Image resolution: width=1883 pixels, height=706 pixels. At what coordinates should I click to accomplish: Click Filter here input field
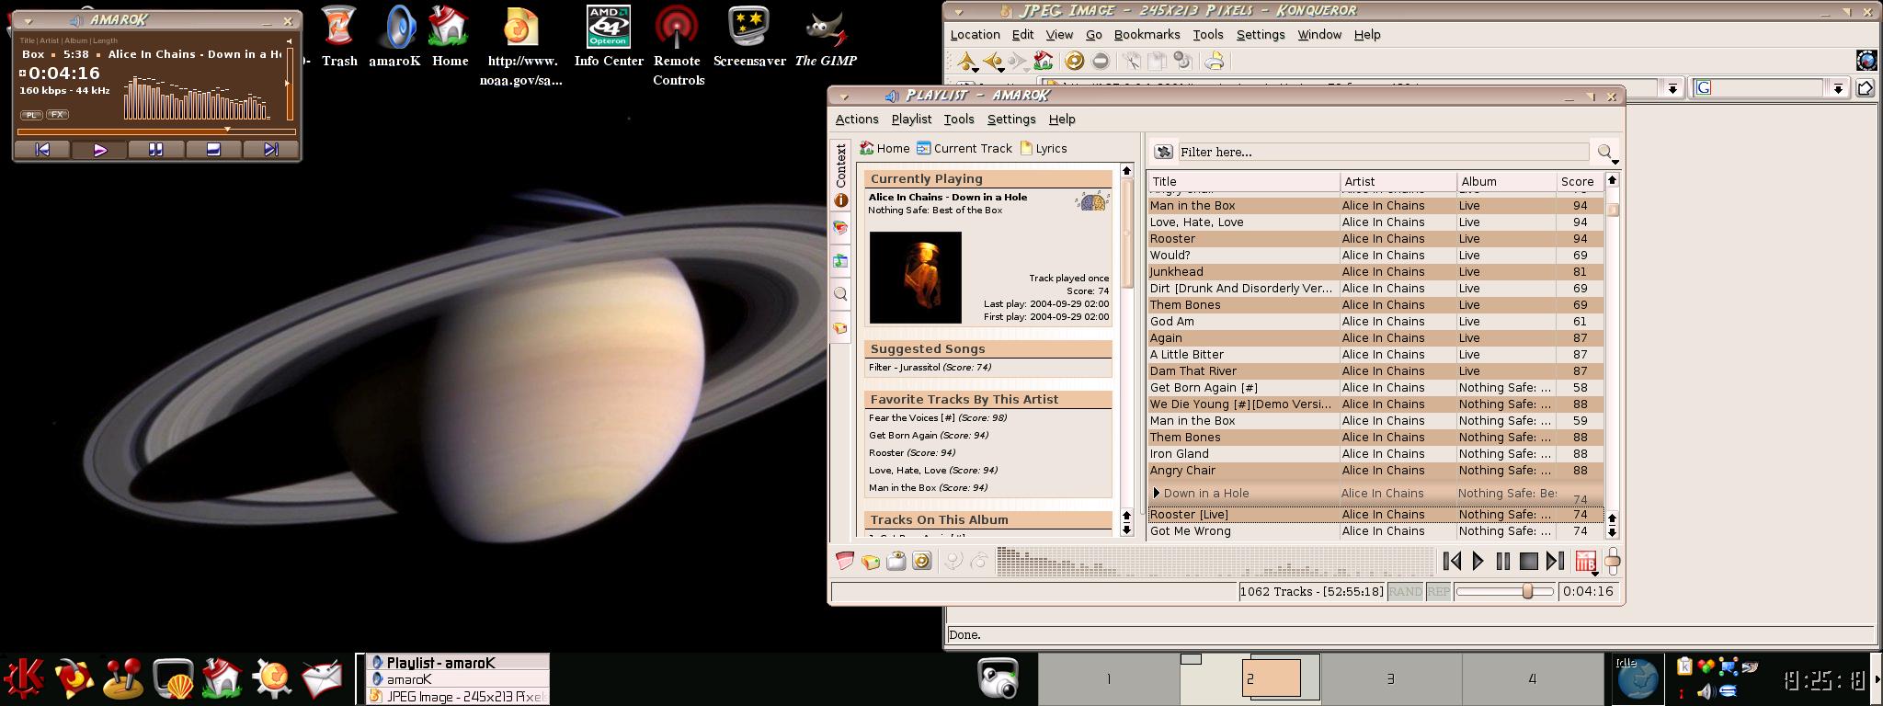(1384, 152)
